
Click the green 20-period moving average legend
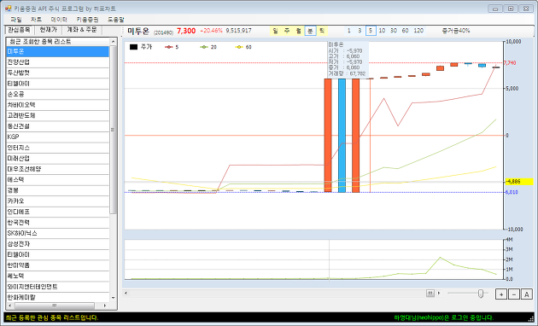point(208,47)
